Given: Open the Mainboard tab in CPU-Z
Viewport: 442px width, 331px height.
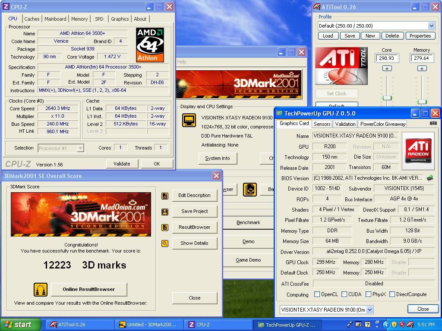Looking at the screenshot, I should click(x=55, y=19).
